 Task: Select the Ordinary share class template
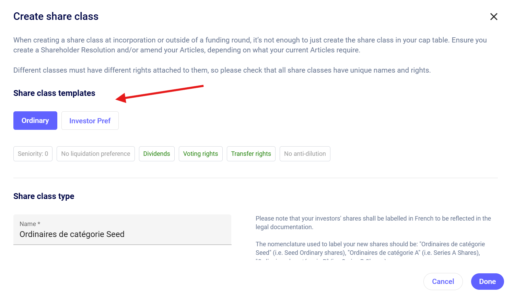pos(35,121)
